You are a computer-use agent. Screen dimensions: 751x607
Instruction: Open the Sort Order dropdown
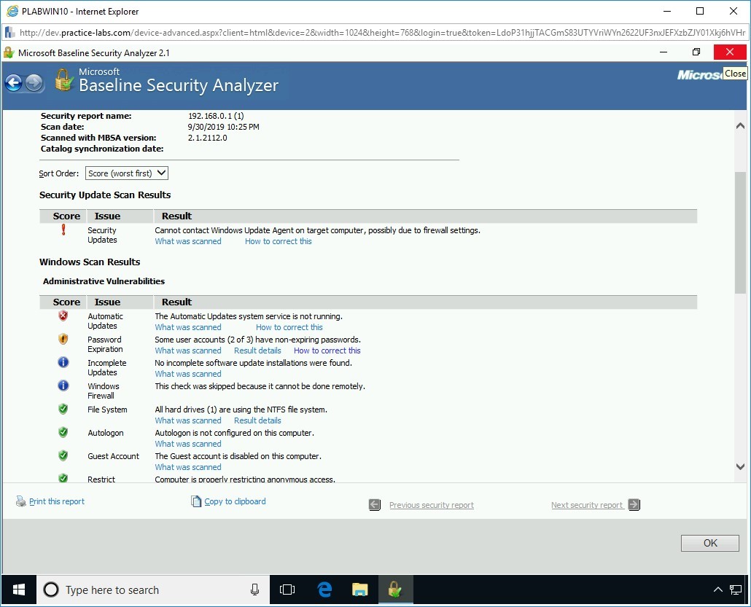click(127, 173)
